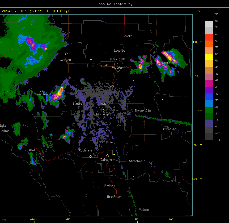Select the Didsbury town label
This screenshot has height=223, width=229.
click(x=101, y=114)
